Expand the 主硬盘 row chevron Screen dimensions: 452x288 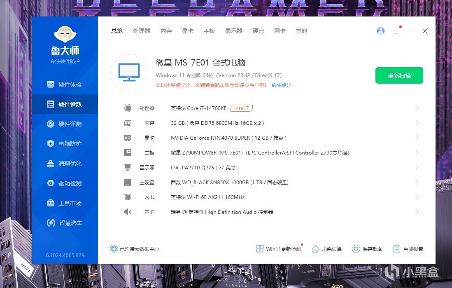point(417,183)
